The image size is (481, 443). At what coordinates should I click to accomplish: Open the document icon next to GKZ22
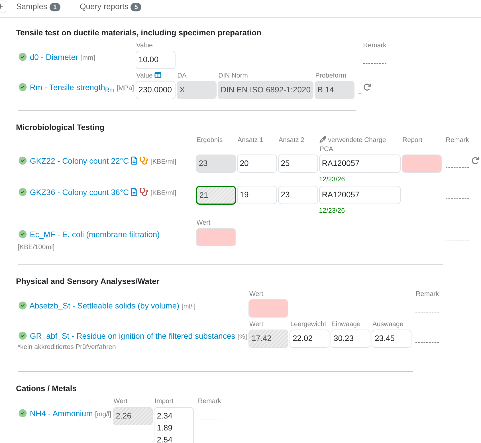(x=134, y=161)
